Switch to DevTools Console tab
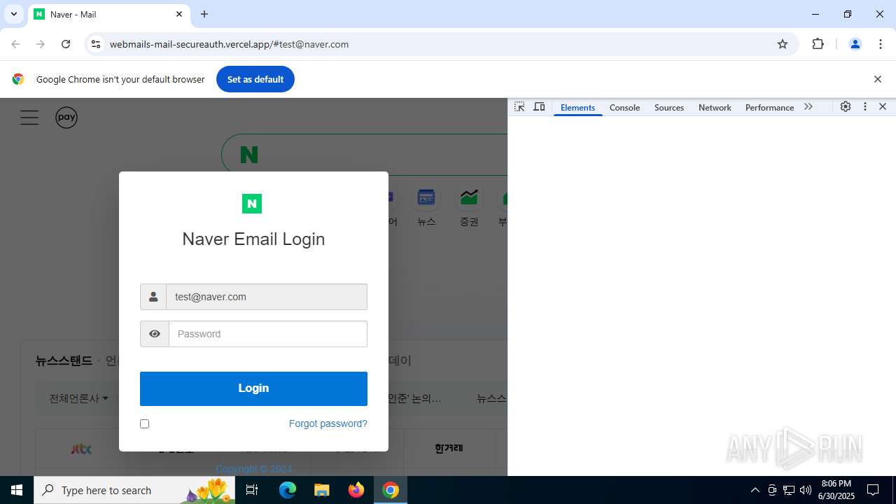This screenshot has width=896, height=504. click(x=624, y=107)
